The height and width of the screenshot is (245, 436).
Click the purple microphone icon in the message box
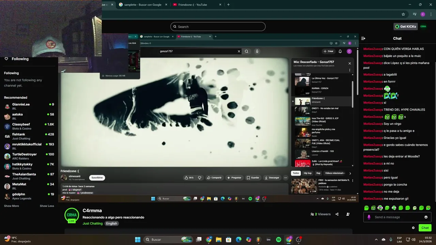coord(369,217)
